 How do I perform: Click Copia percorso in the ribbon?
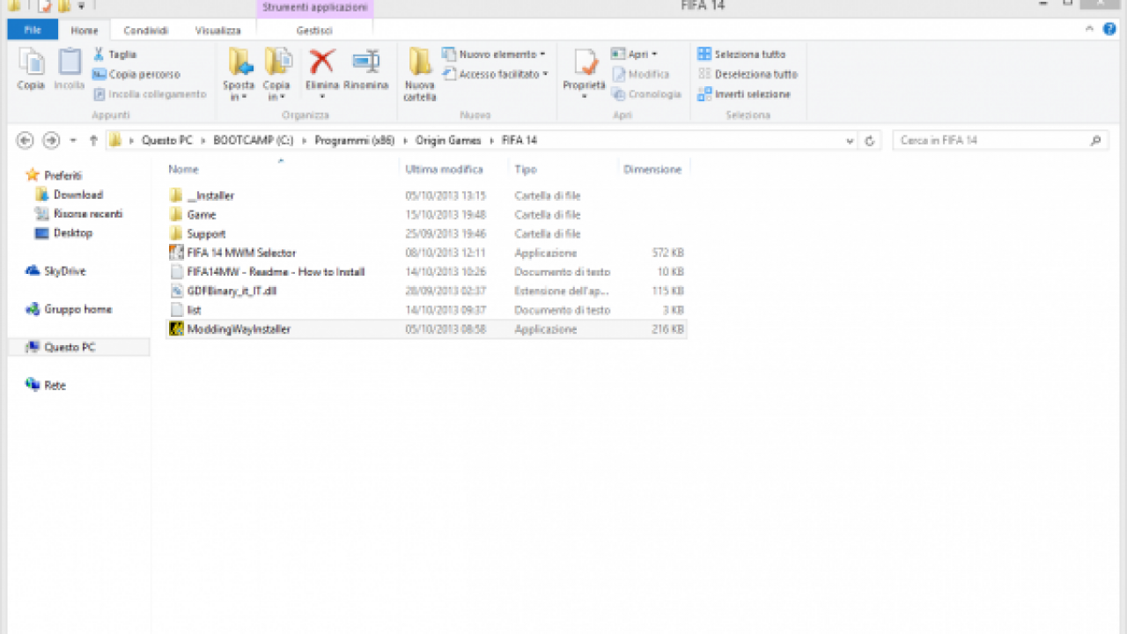coord(136,74)
